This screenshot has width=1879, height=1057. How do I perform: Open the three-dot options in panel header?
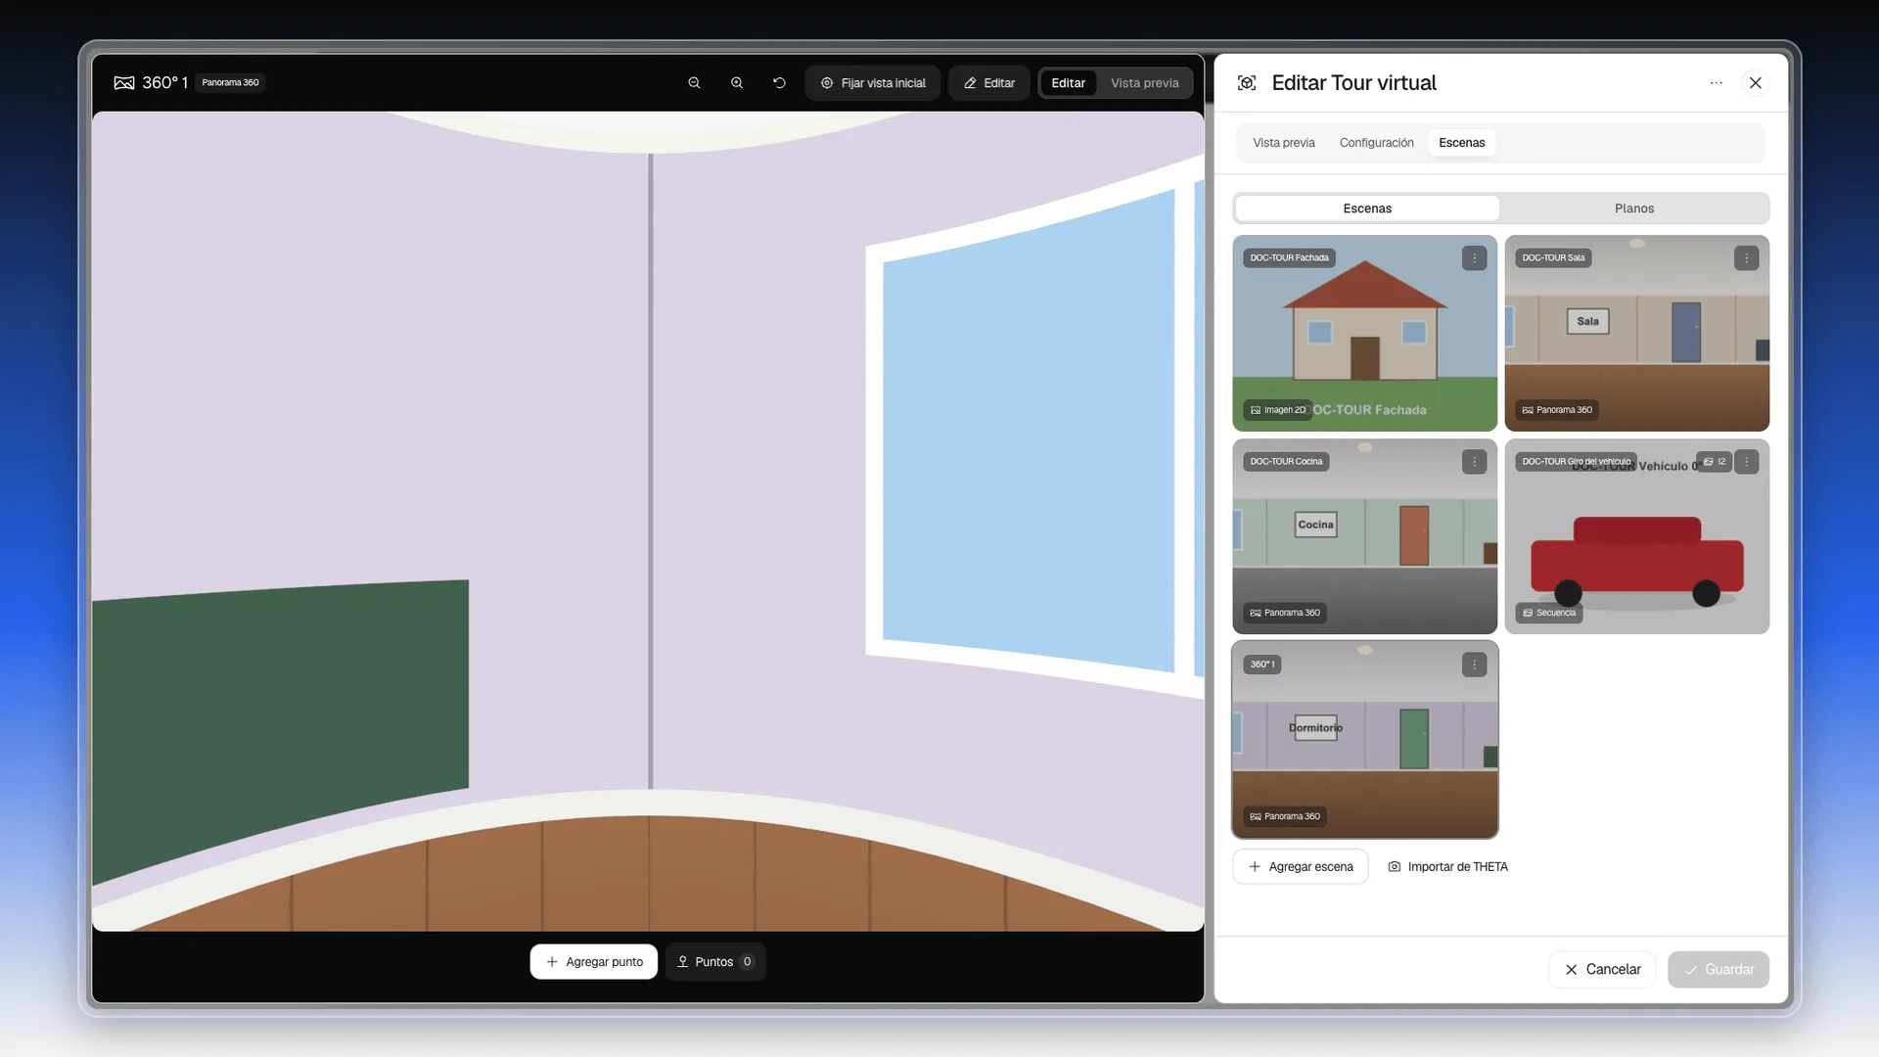[1716, 83]
